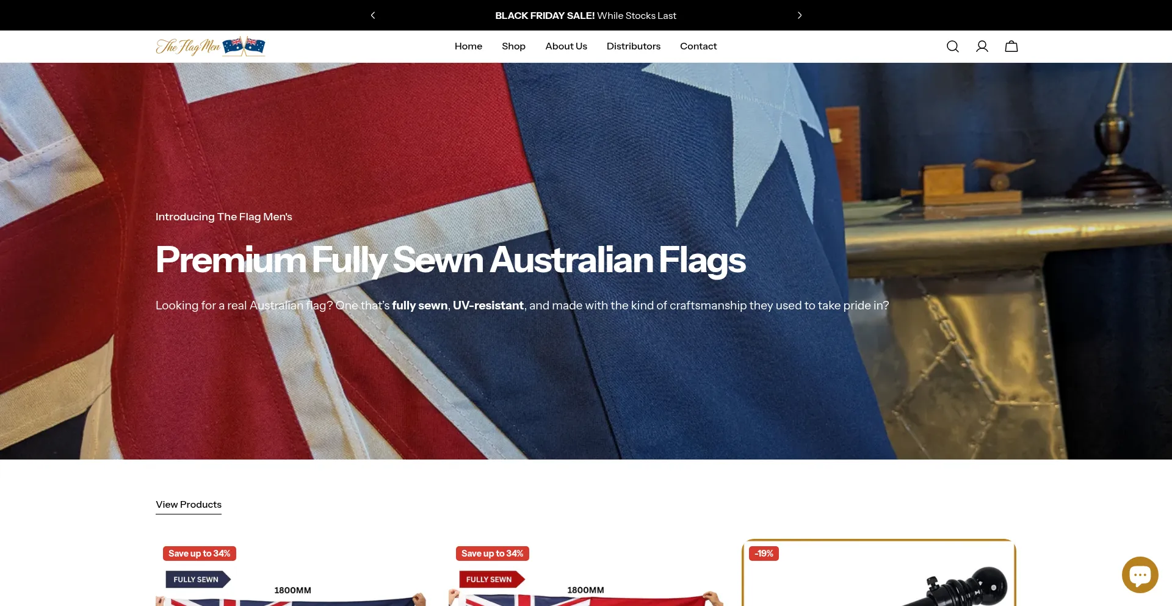The width and height of the screenshot is (1172, 606).
Task: Open the search magnifier icon
Action: coord(952,46)
